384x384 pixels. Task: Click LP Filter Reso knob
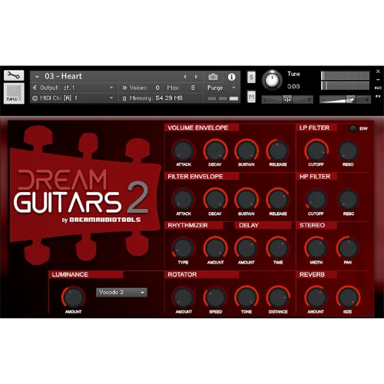(348, 151)
